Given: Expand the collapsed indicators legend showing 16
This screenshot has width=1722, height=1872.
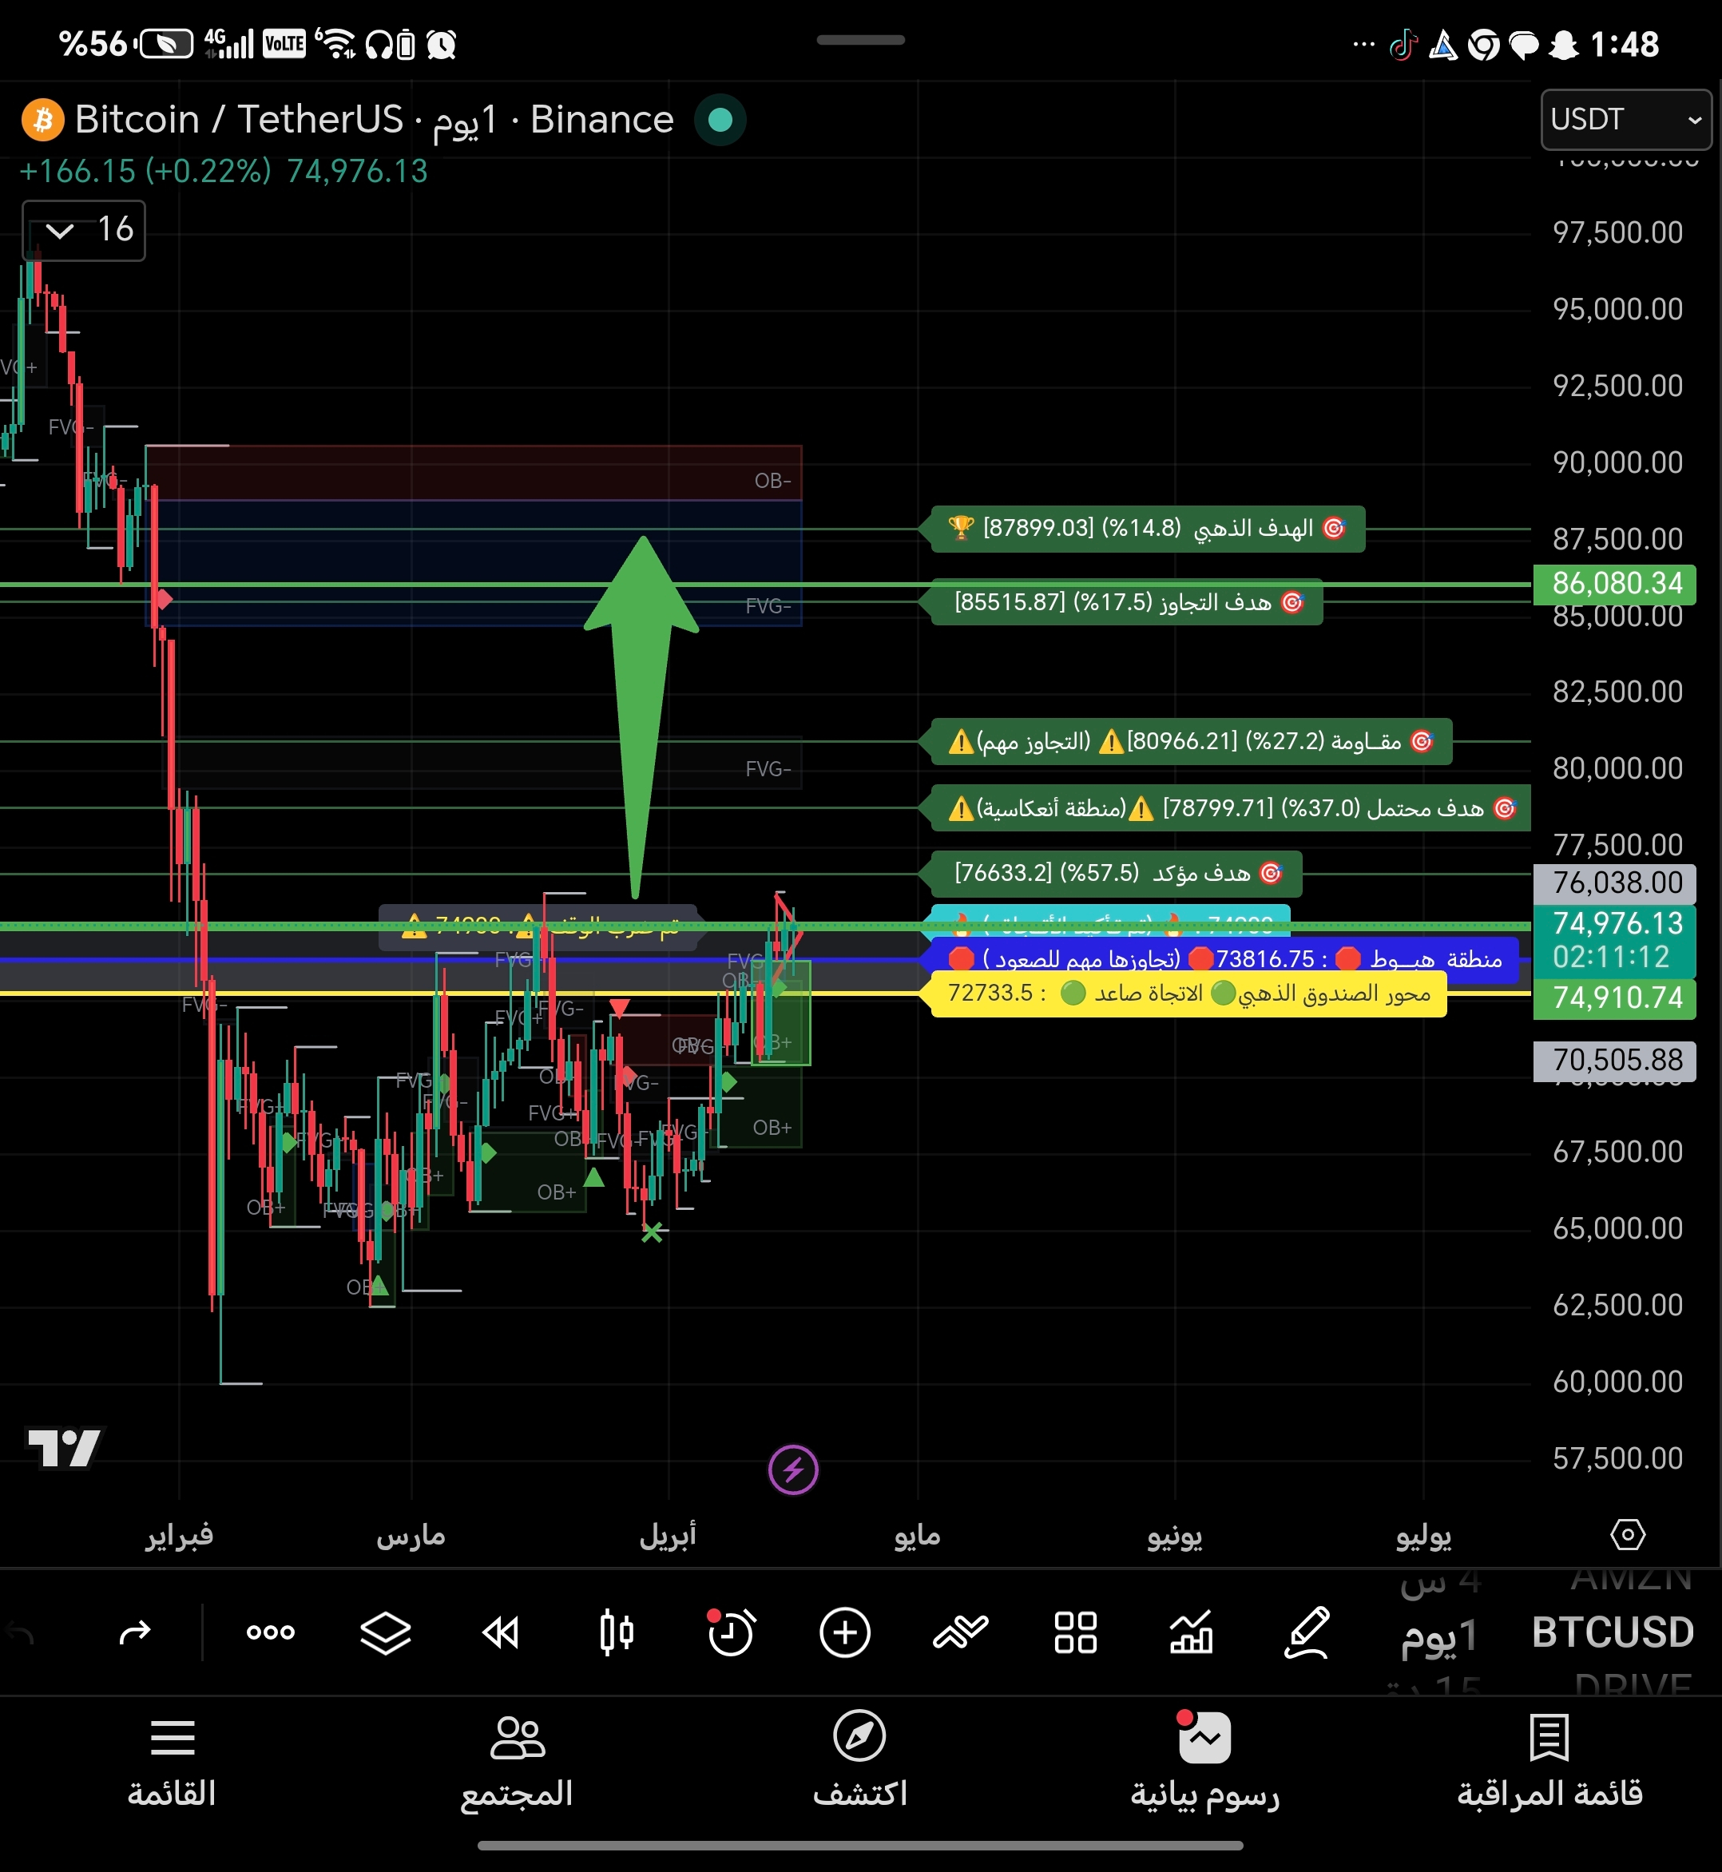Looking at the screenshot, I should pyautogui.click(x=84, y=230).
